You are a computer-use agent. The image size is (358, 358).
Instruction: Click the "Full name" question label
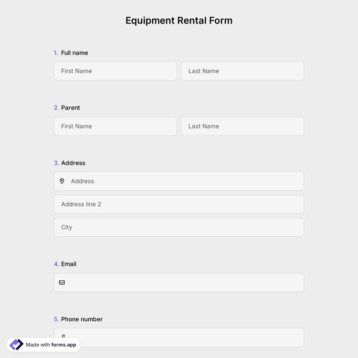(74, 53)
